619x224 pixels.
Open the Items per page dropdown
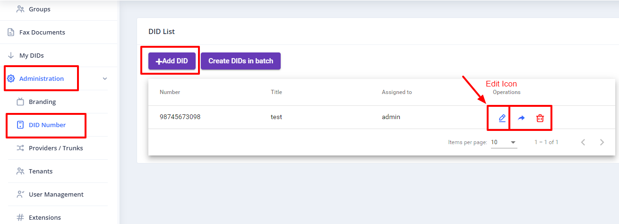[504, 142]
